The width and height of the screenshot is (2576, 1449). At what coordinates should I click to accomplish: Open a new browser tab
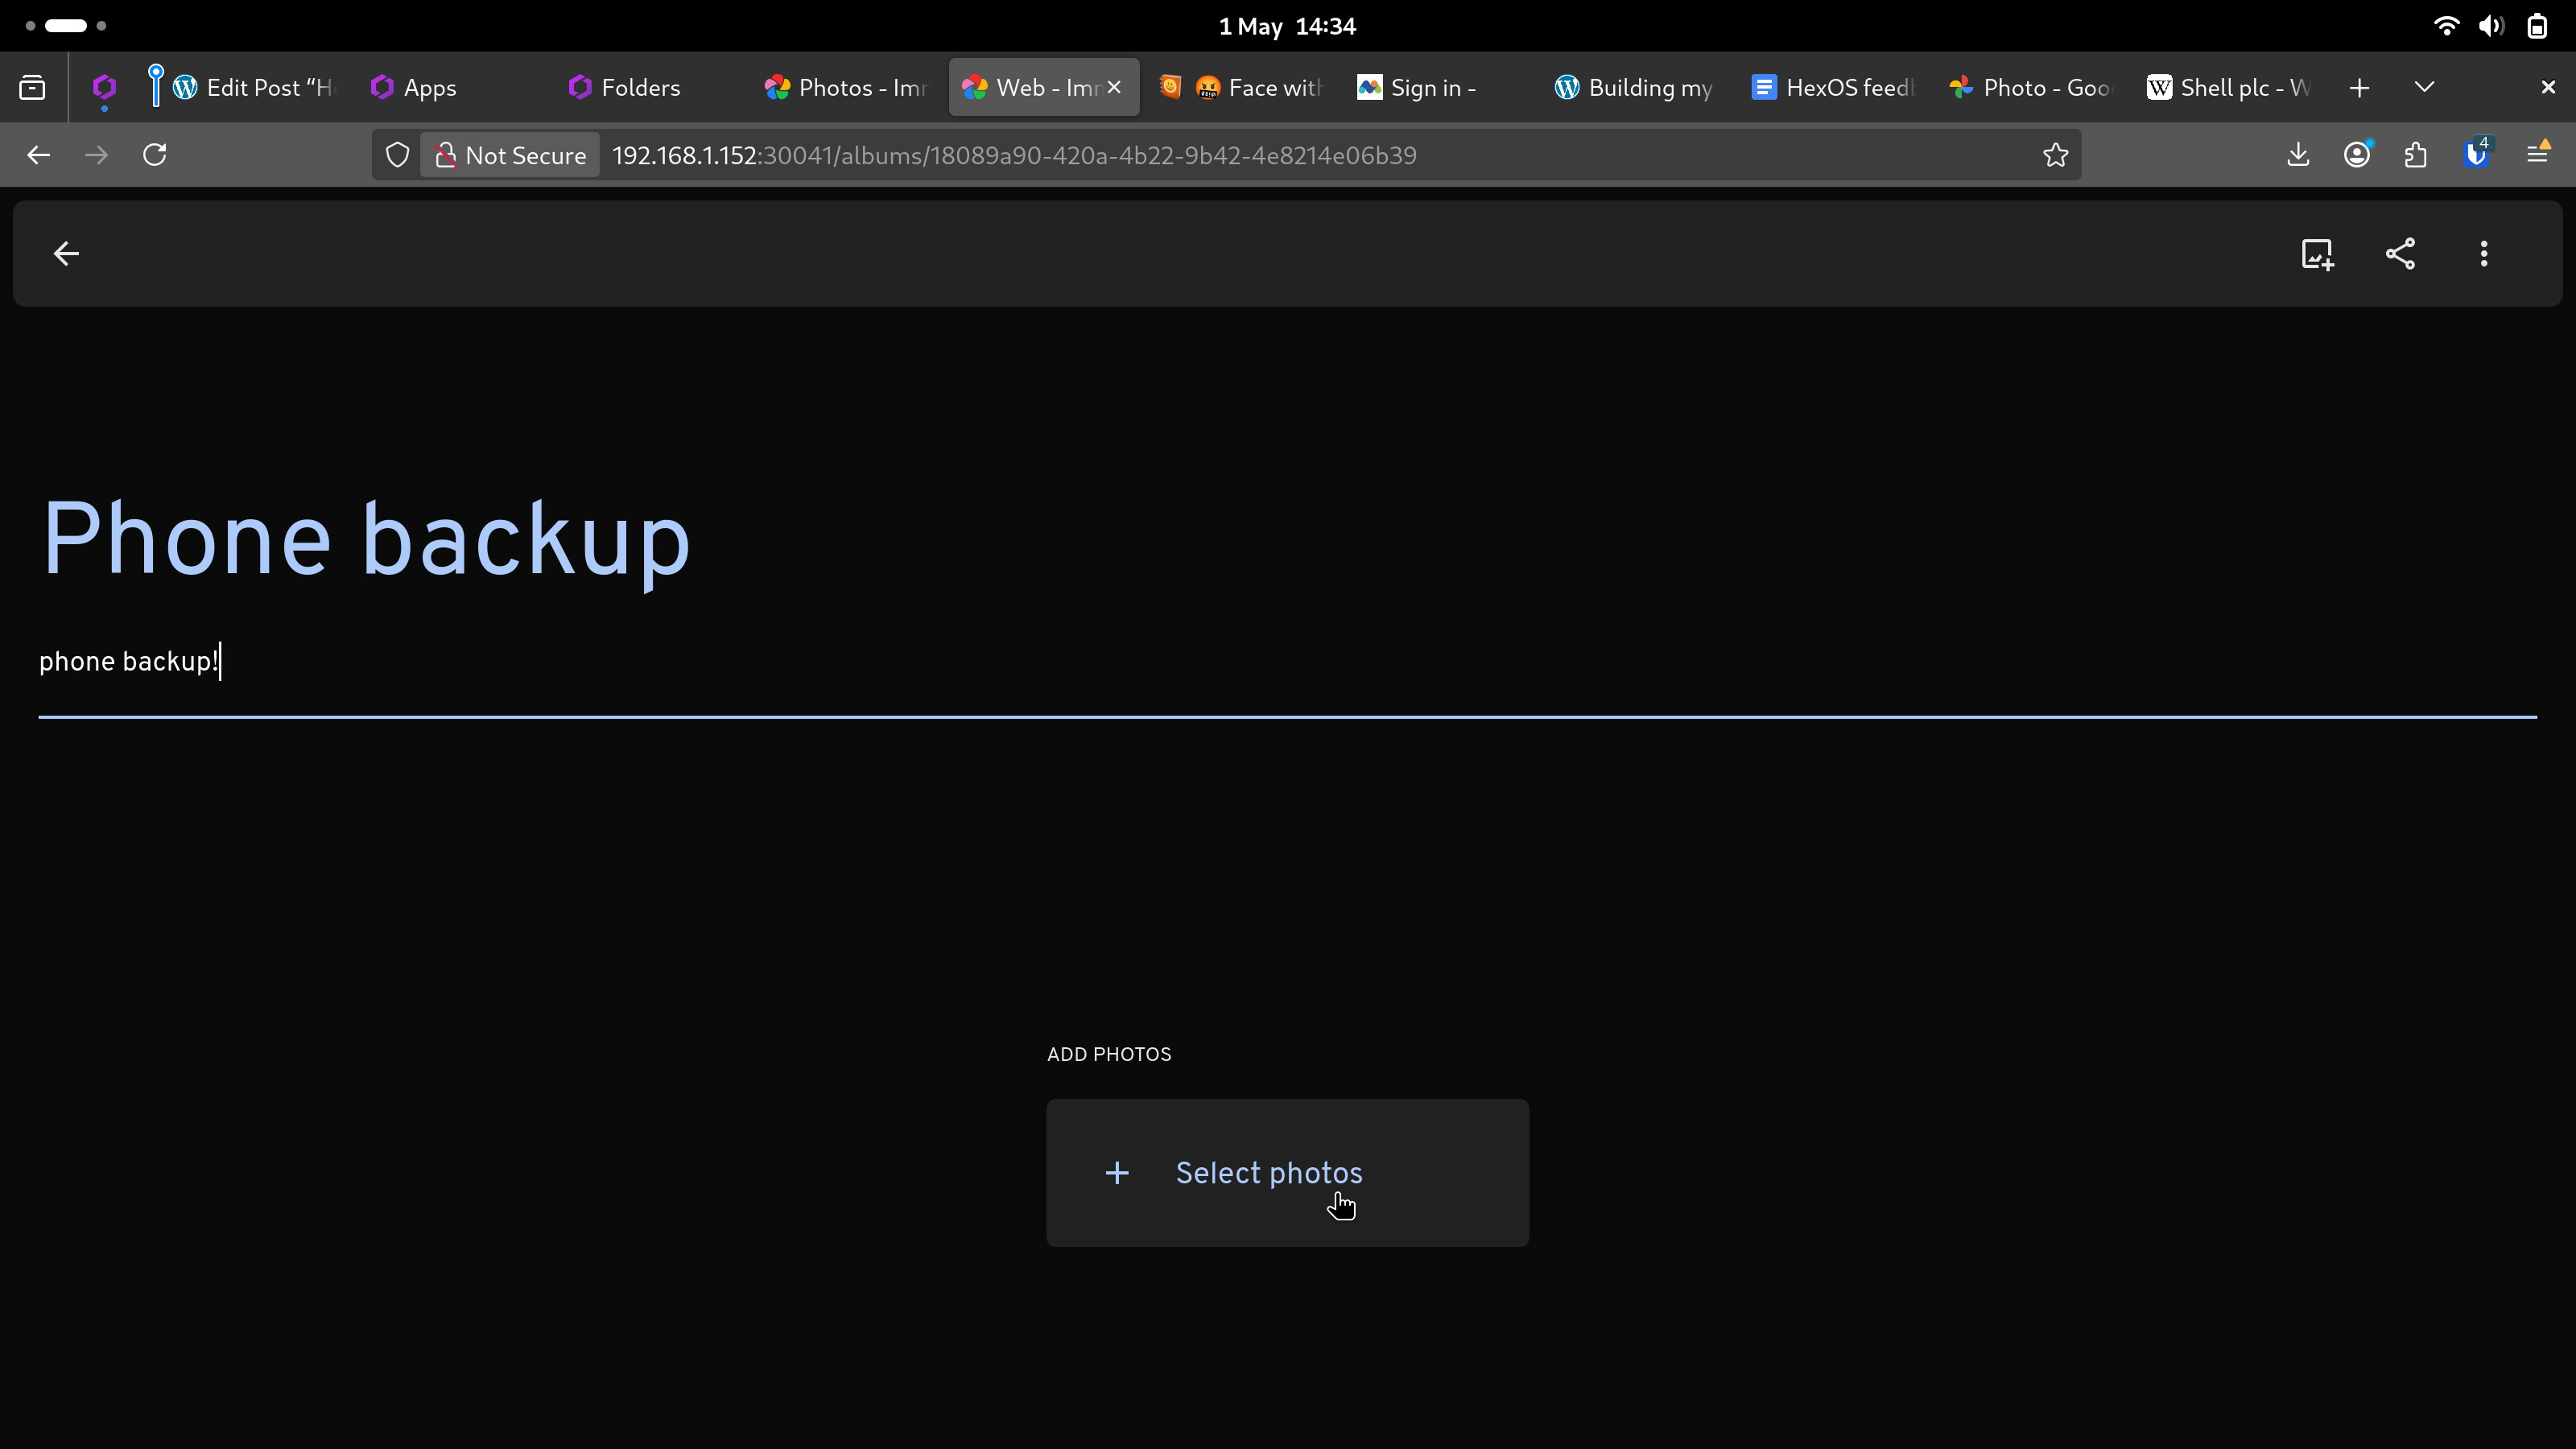[2359, 88]
